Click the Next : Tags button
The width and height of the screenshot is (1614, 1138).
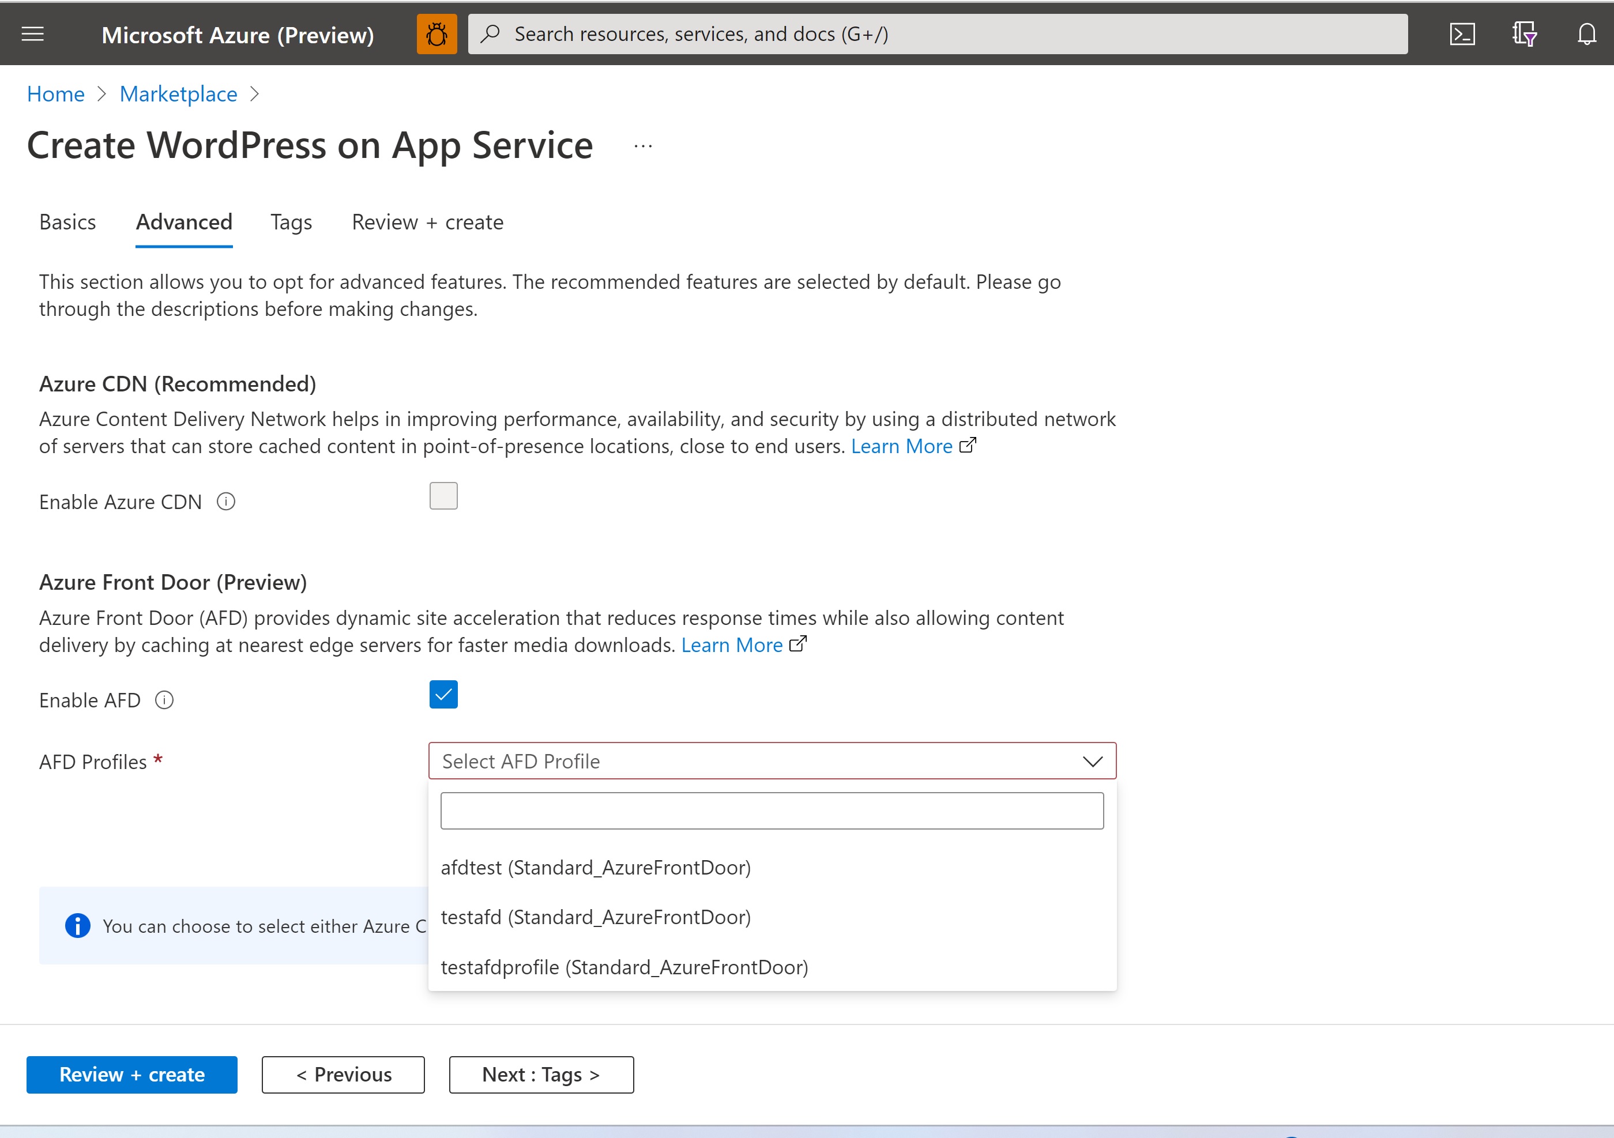tap(541, 1075)
